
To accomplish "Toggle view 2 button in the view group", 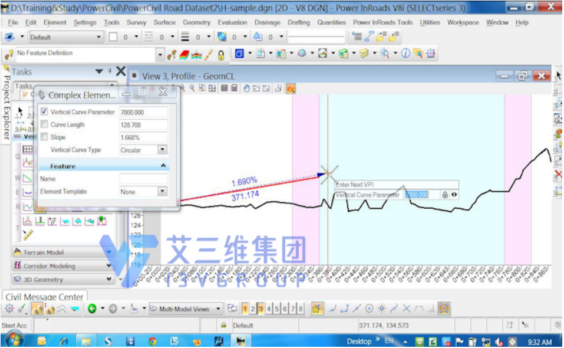I will click(253, 308).
